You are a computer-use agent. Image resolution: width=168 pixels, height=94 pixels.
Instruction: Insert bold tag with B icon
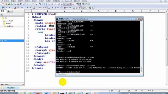coord(7,8)
